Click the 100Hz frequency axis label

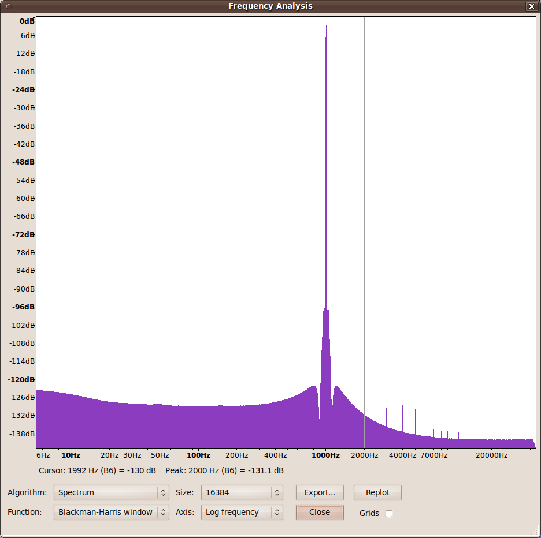(198, 455)
